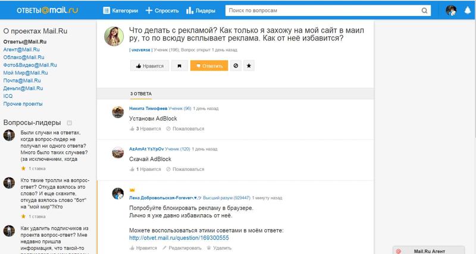Click Нравится under Лена's answer

143,248
